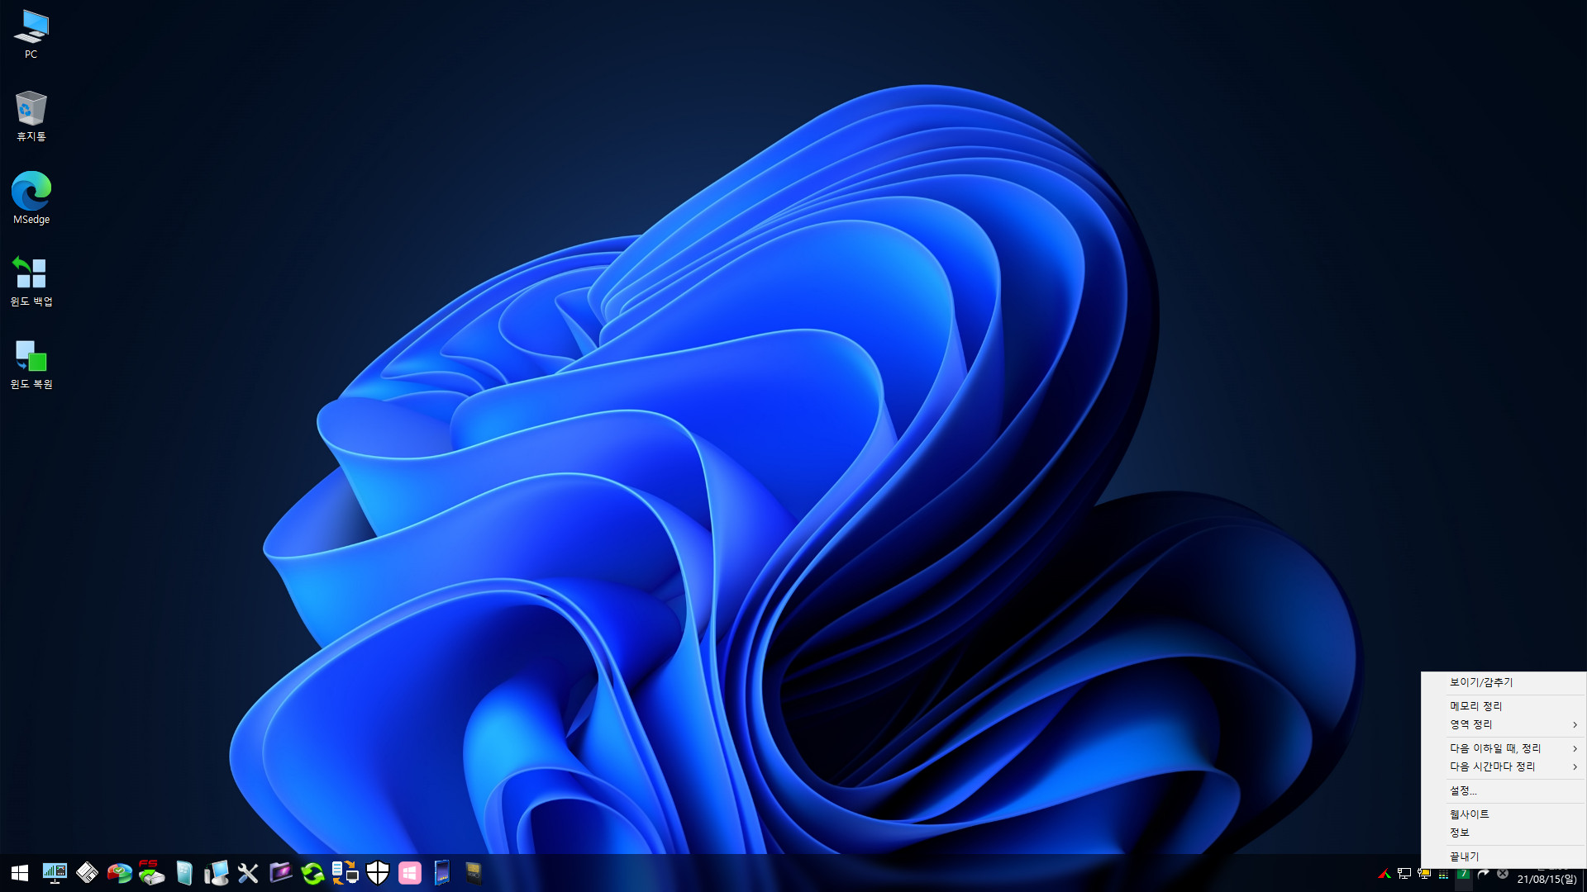Viewport: 1587px width, 892px height.
Task: Expand the 다음 이하일 때, 정리 submenu
Action: point(1504,748)
